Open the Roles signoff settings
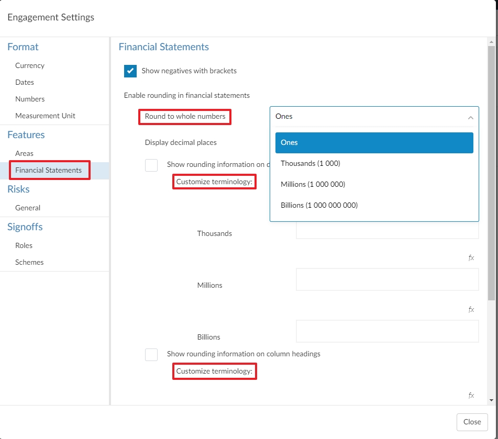The width and height of the screenshot is (498, 439). click(x=24, y=246)
